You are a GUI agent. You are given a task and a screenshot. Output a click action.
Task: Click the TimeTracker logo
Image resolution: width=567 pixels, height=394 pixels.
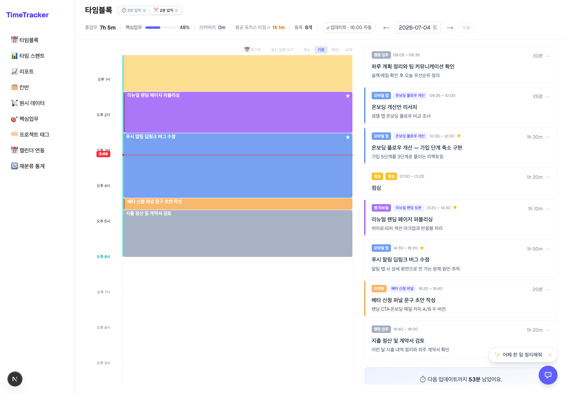[x=27, y=15]
